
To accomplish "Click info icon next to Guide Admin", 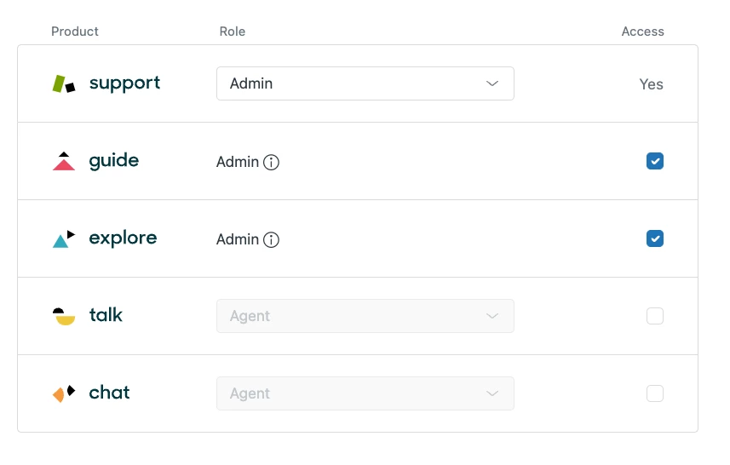I will [x=271, y=162].
